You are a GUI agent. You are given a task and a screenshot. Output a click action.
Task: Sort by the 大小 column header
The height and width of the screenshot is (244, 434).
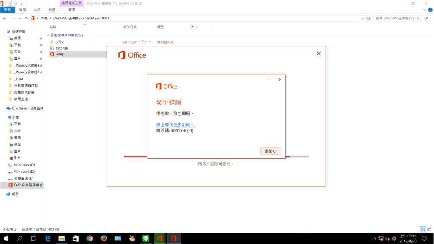(x=194, y=27)
